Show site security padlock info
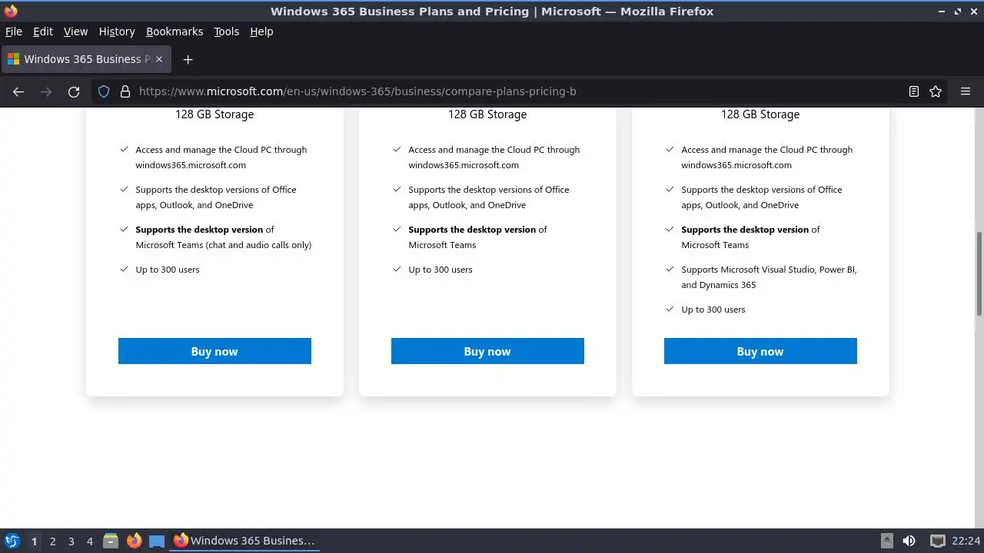This screenshot has height=553, width=984. (x=125, y=91)
